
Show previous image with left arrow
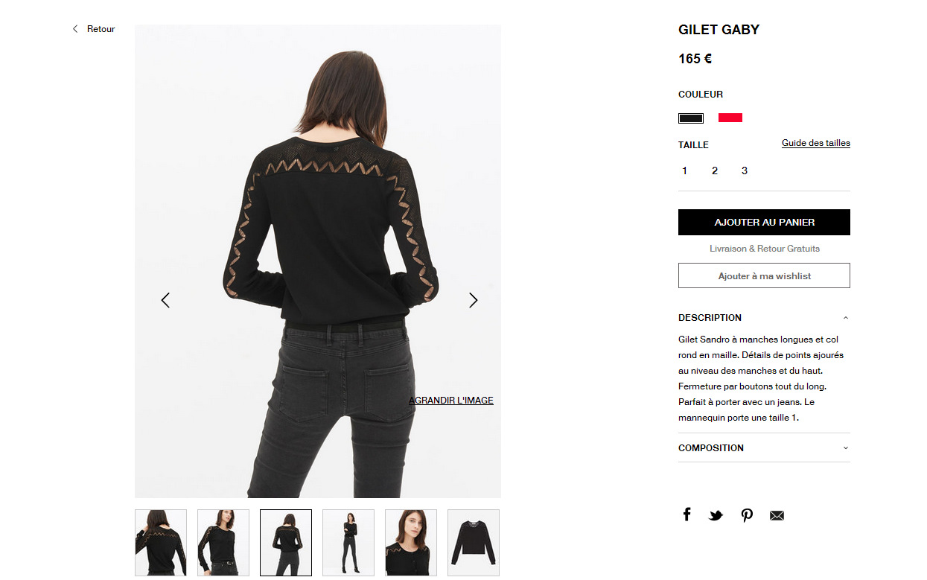(165, 300)
